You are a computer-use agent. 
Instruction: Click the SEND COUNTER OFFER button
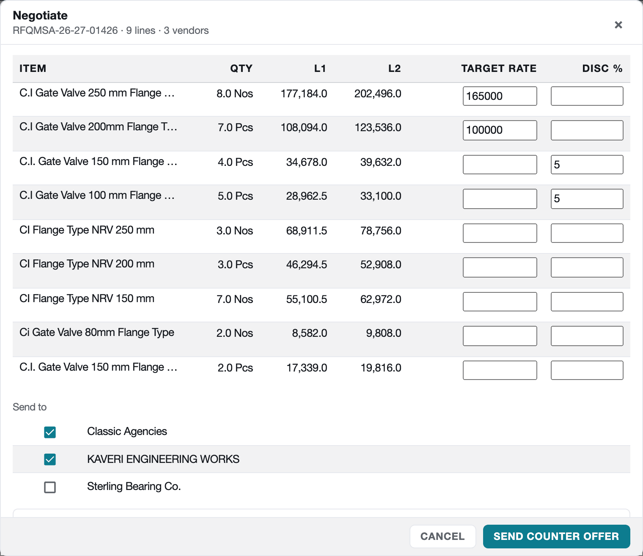coord(556,536)
